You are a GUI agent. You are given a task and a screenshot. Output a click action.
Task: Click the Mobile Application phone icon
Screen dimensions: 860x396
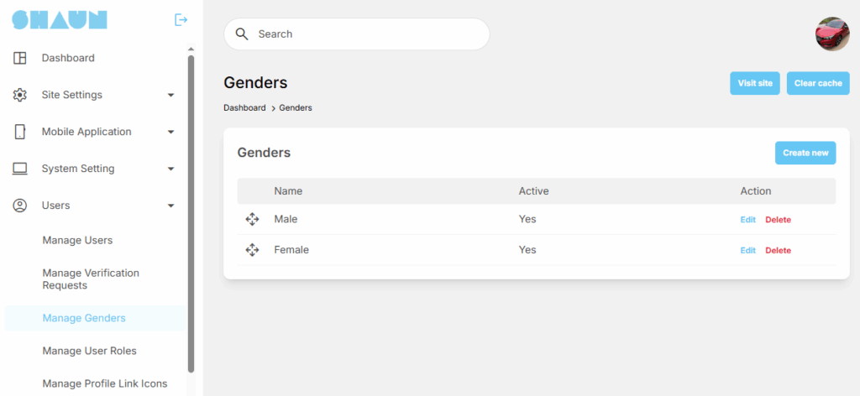(x=20, y=132)
